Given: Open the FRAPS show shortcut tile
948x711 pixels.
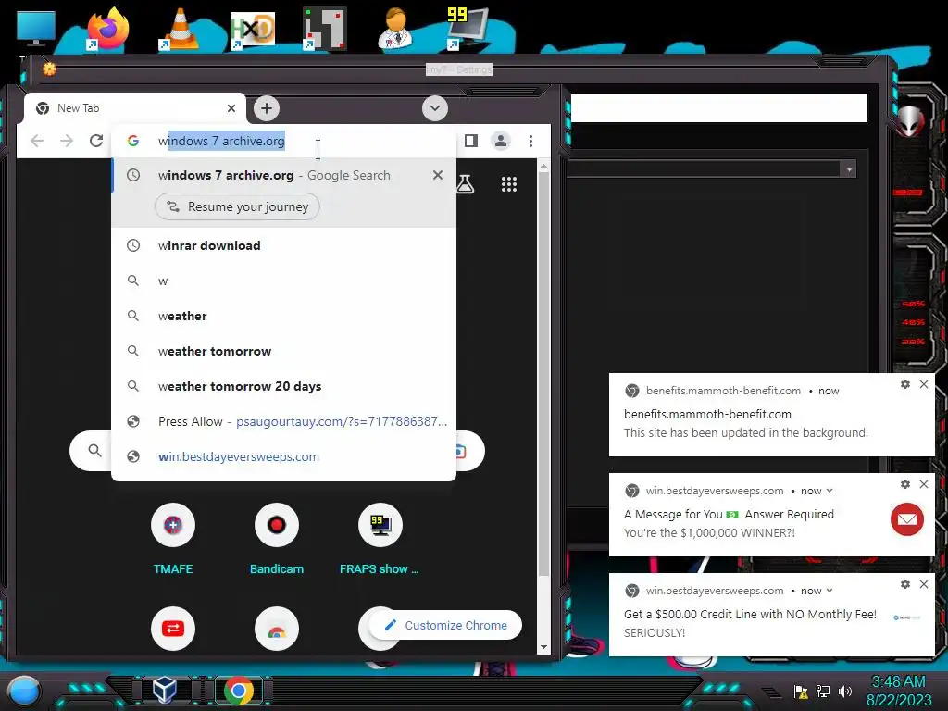Looking at the screenshot, I should click(380, 539).
